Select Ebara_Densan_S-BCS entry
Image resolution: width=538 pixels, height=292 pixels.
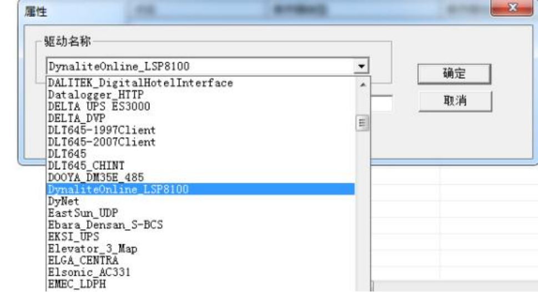click(x=201, y=225)
